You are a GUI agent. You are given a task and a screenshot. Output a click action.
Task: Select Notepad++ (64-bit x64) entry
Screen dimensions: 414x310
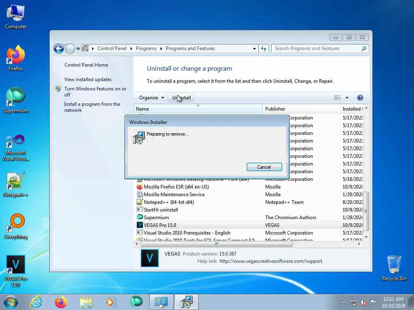tap(250, 202)
